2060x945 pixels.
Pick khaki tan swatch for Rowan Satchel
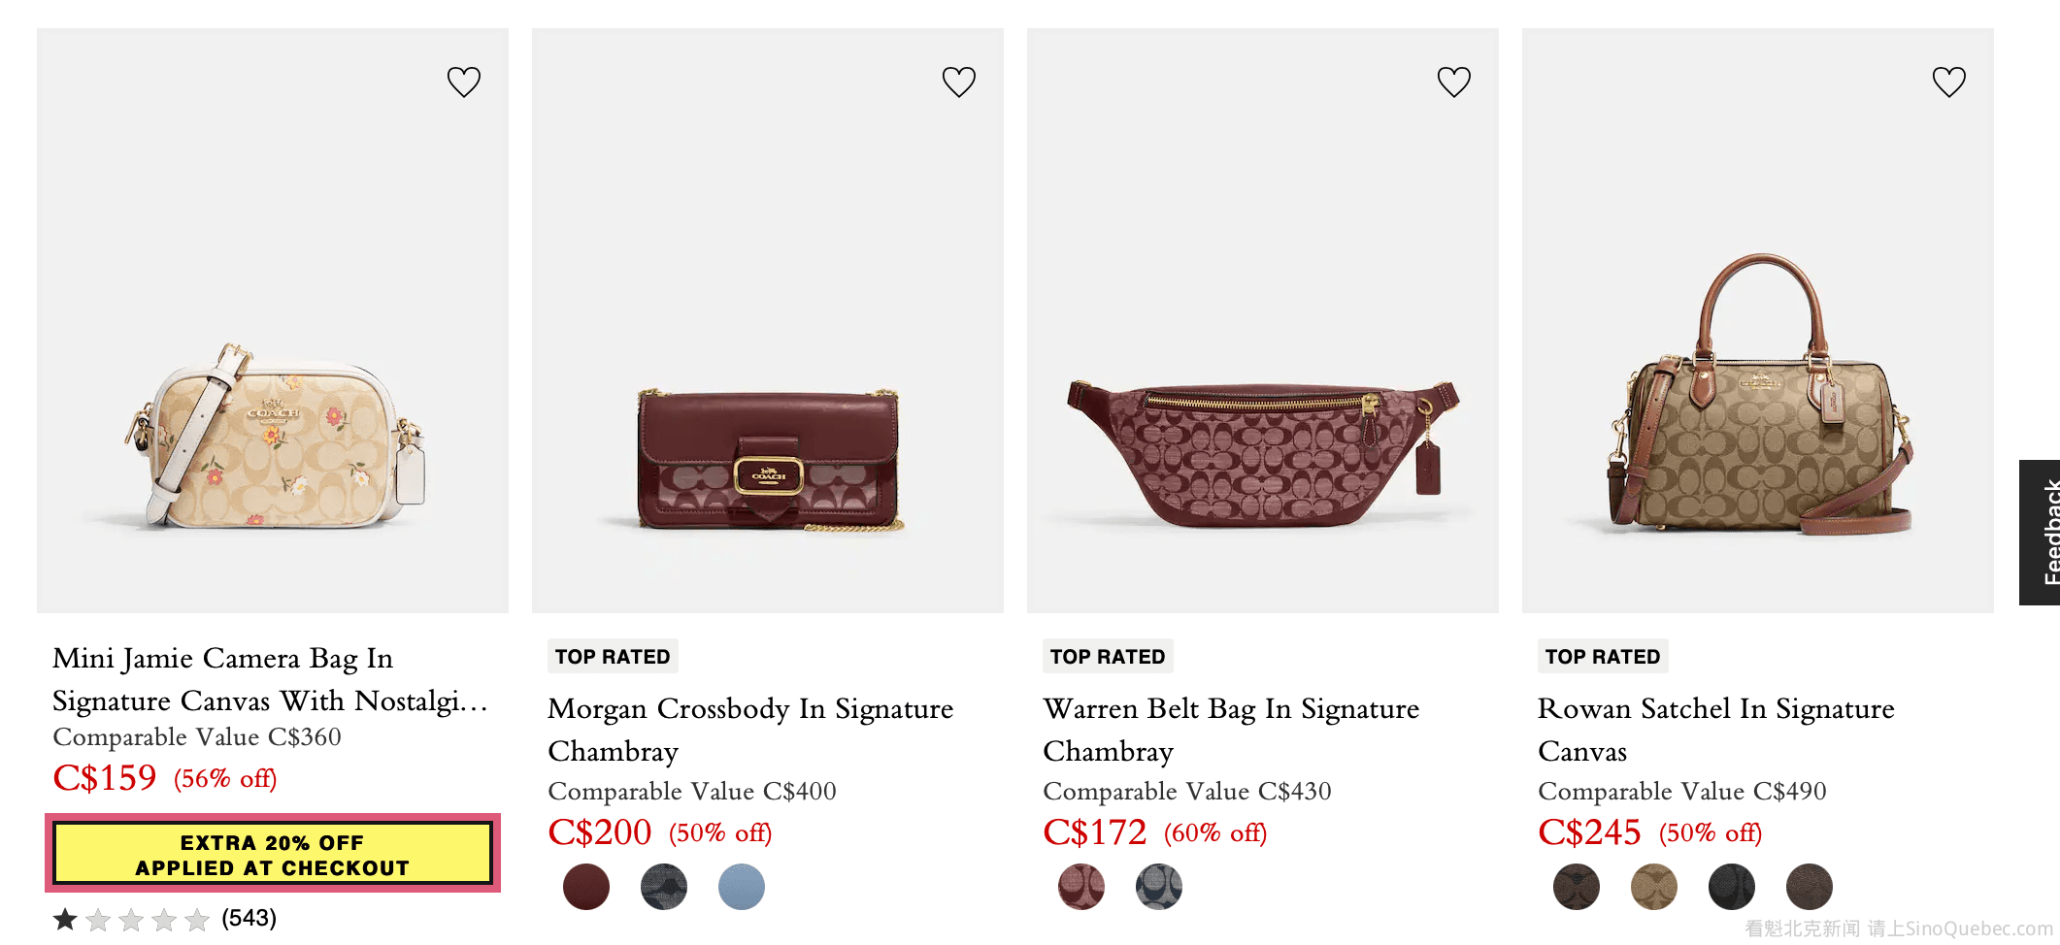tap(1654, 887)
